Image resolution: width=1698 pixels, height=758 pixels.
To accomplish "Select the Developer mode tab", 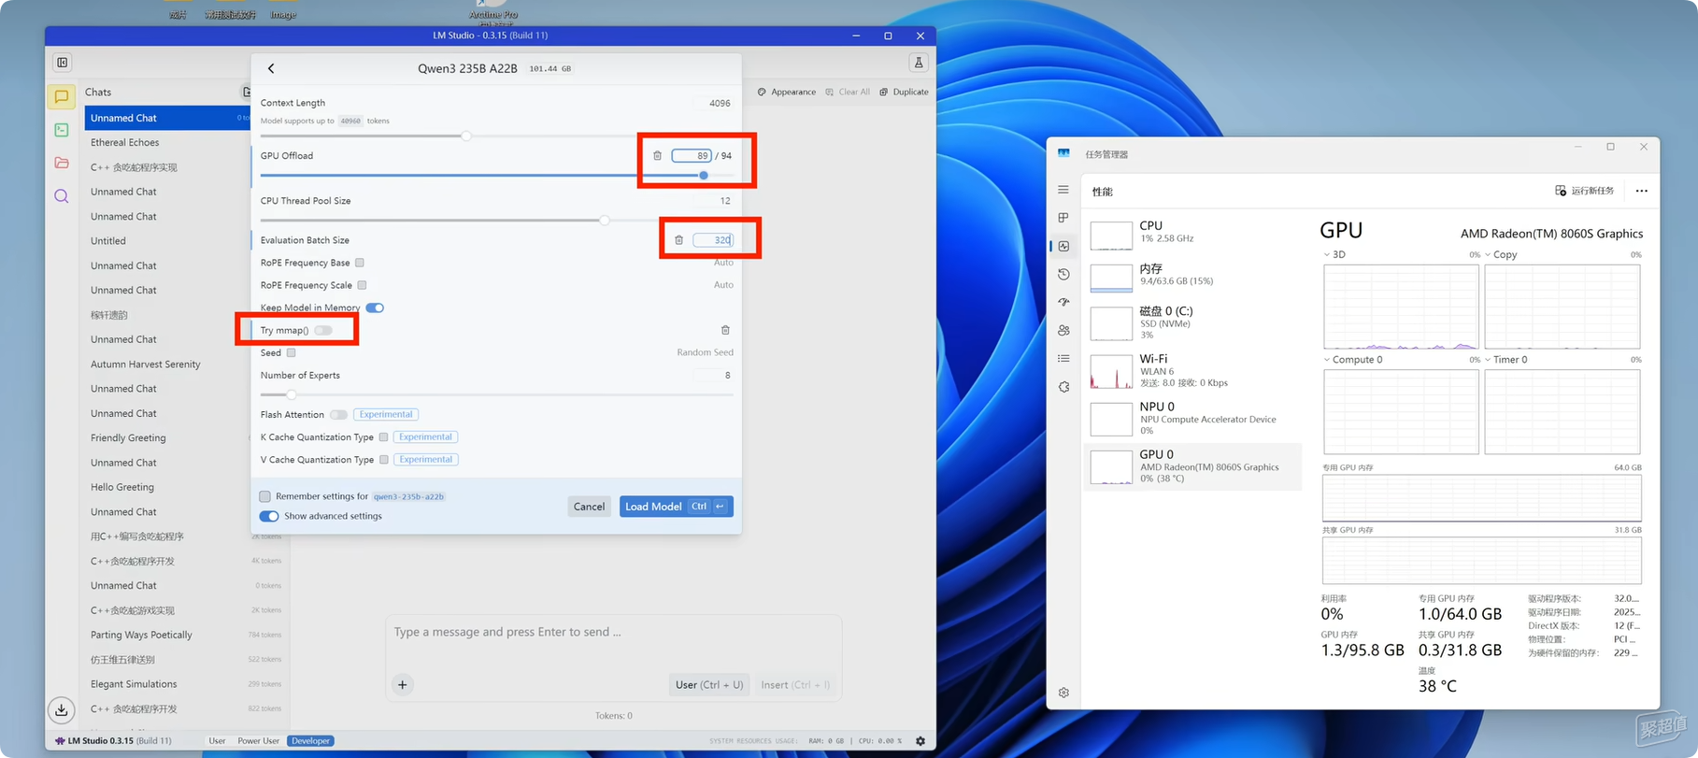I will [310, 741].
